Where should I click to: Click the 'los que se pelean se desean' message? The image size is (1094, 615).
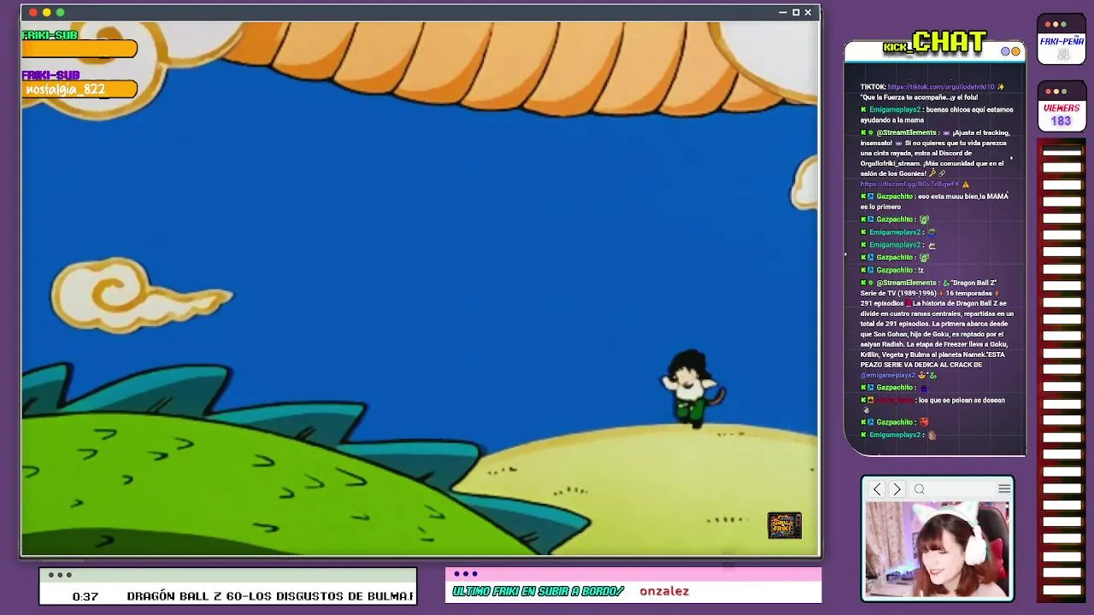click(x=962, y=401)
